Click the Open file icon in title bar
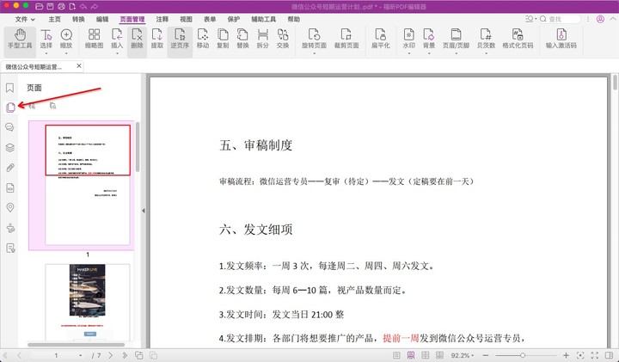This screenshot has height=362, width=619. [x=39, y=6]
